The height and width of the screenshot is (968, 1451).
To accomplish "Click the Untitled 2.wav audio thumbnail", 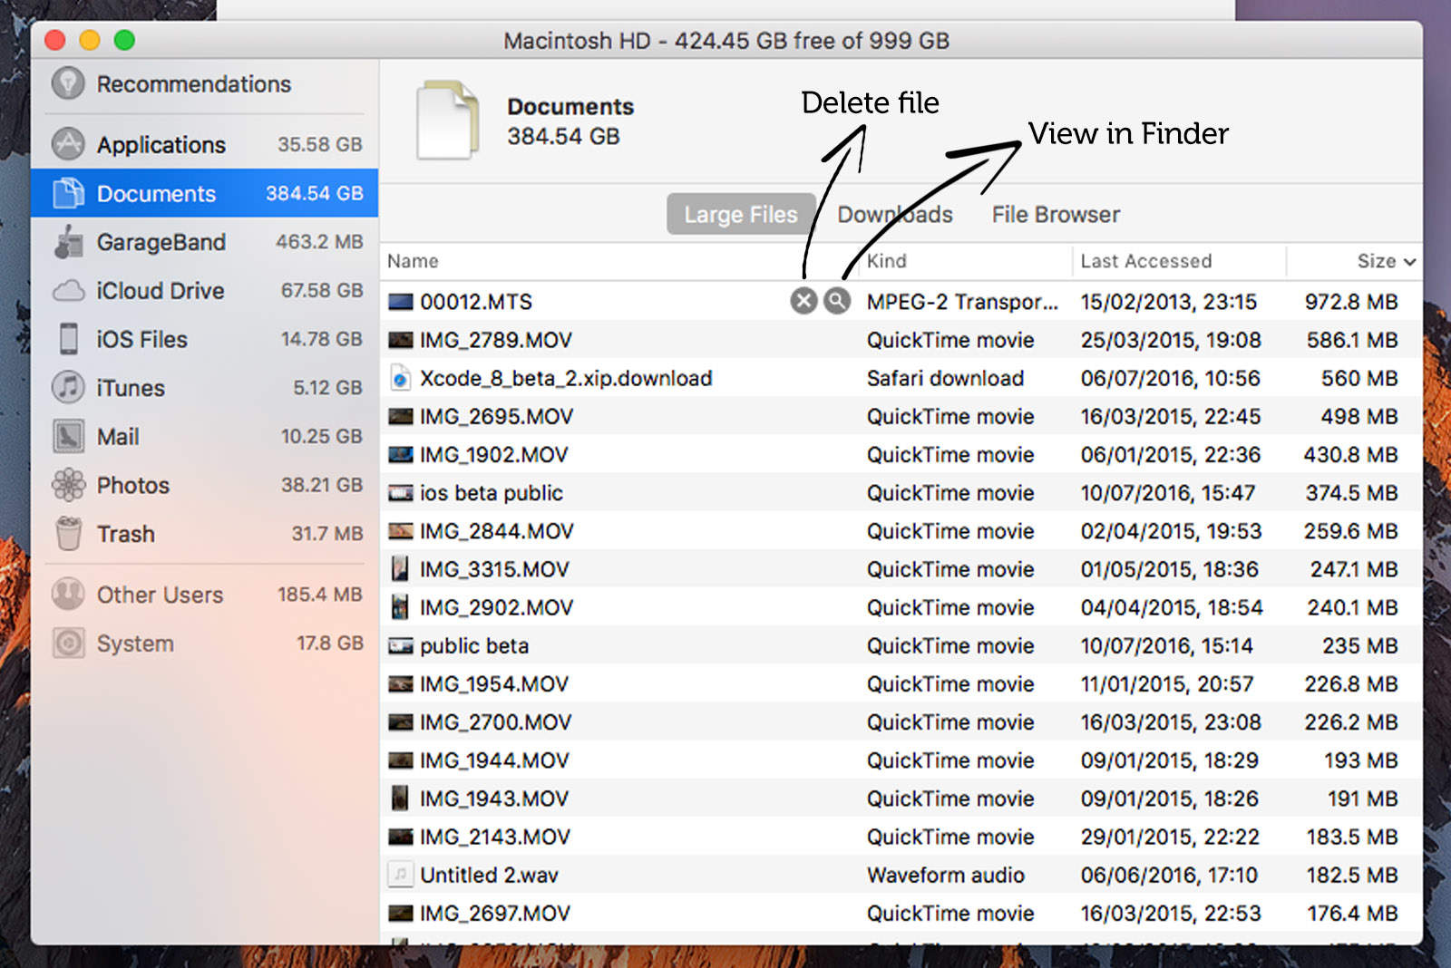I will [x=400, y=875].
